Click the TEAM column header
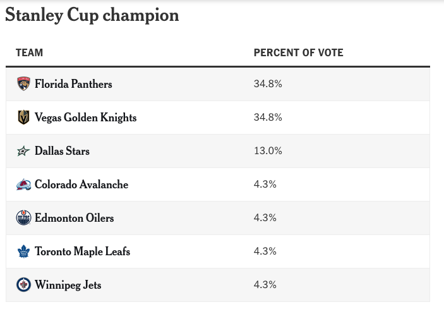 coord(29,53)
